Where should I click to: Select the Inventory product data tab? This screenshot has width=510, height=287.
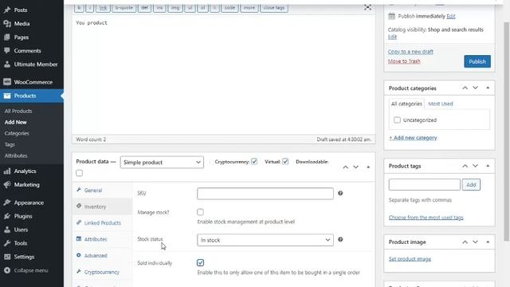102,206
